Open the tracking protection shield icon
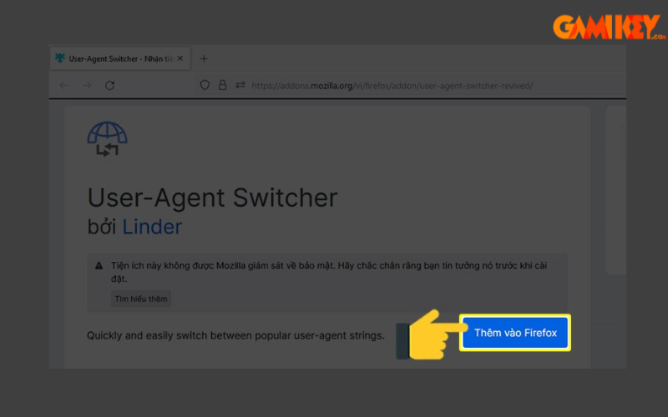 click(x=205, y=85)
